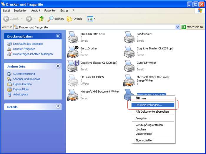The width and height of the screenshot is (206, 154).
Task: Open the Bearbeiten menu
Action: coord(20,11)
